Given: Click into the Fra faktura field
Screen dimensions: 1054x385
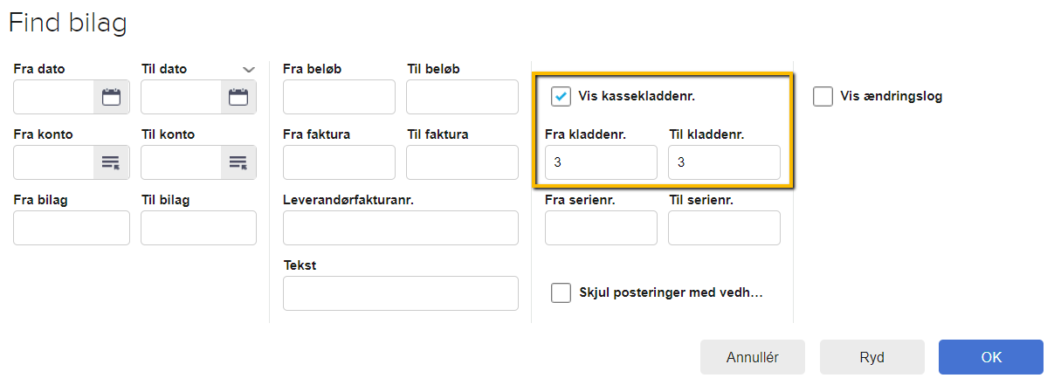Looking at the screenshot, I should point(339,162).
